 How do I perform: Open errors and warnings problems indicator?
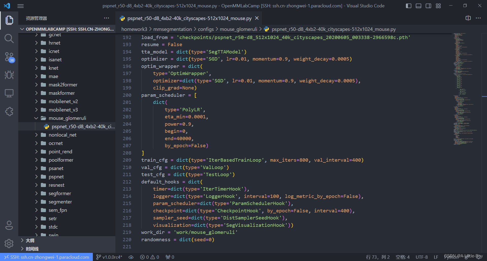coord(150,257)
